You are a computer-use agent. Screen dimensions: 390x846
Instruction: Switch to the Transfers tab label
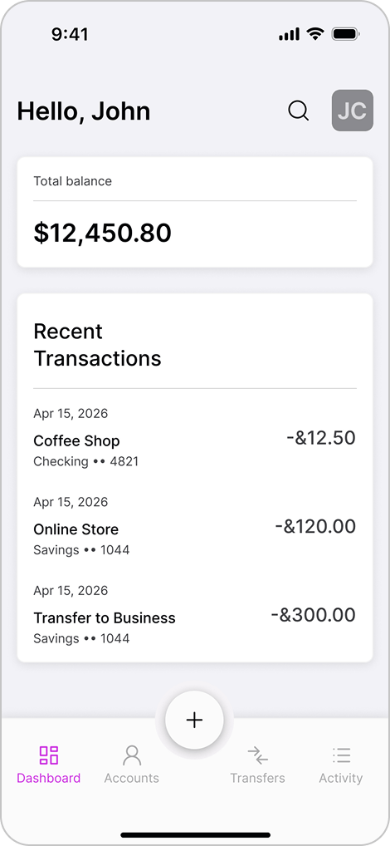(257, 778)
